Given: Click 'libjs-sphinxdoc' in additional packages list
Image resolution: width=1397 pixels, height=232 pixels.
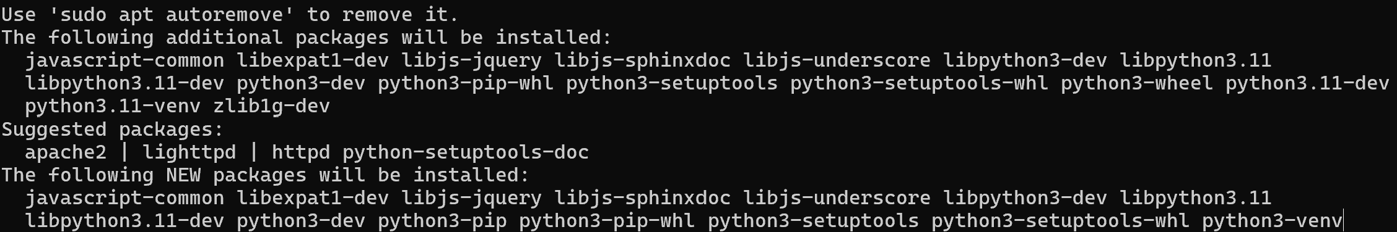Looking at the screenshot, I should click(643, 60).
